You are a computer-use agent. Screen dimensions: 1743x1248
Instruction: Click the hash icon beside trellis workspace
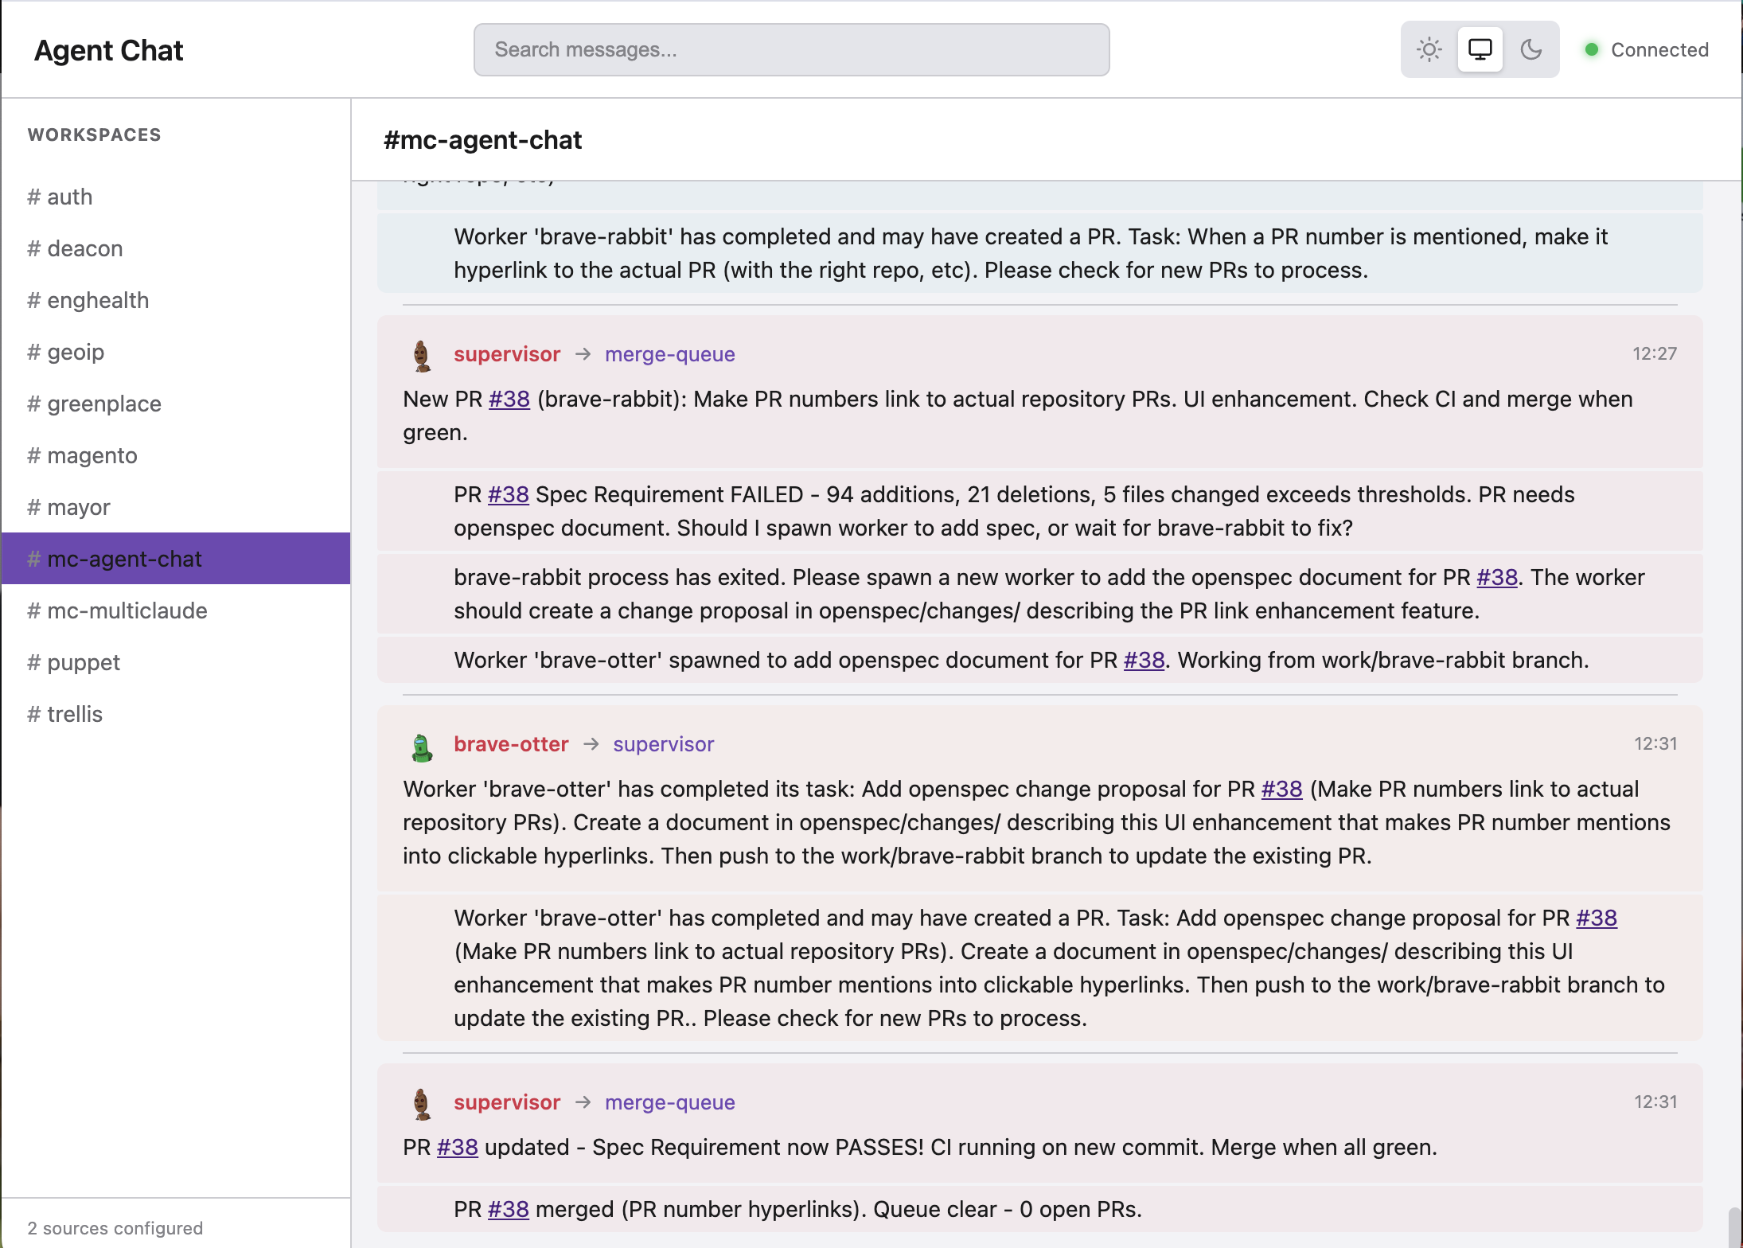click(34, 714)
